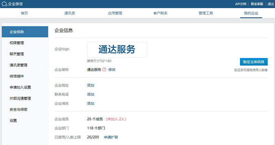Image resolution: width=275 pixels, height=145 pixels.
Task: Click the question mark help icon beside 通达服务
Action: tap(104, 70)
